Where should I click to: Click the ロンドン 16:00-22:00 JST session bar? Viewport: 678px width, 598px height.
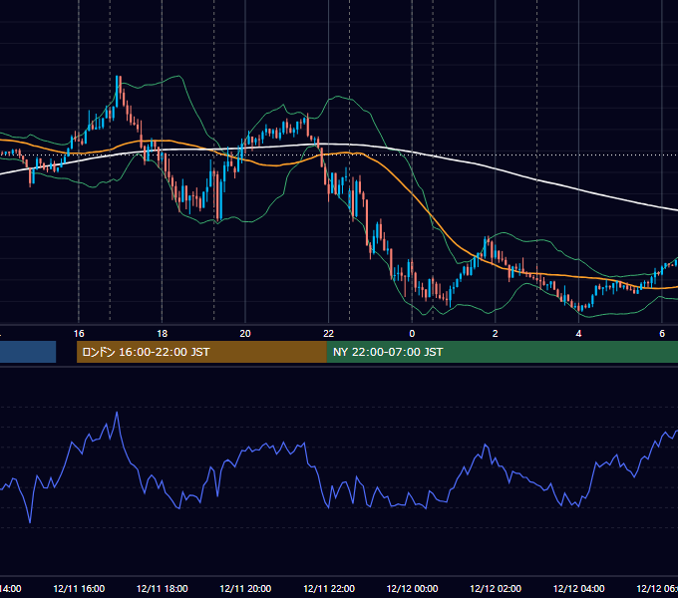pos(201,352)
